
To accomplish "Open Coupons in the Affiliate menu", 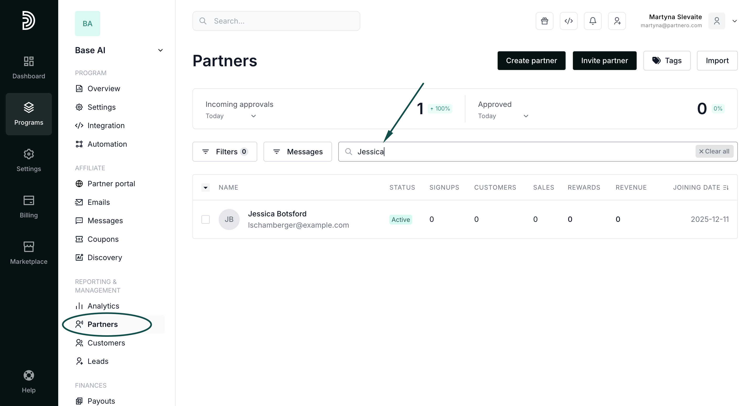I will pyautogui.click(x=103, y=239).
